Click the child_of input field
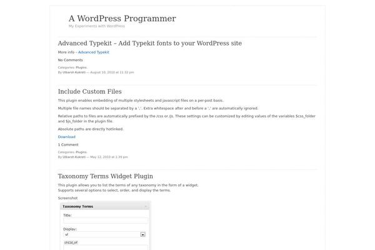Image resolution: width=375 pixels, height=250 pixels. click(106, 247)
